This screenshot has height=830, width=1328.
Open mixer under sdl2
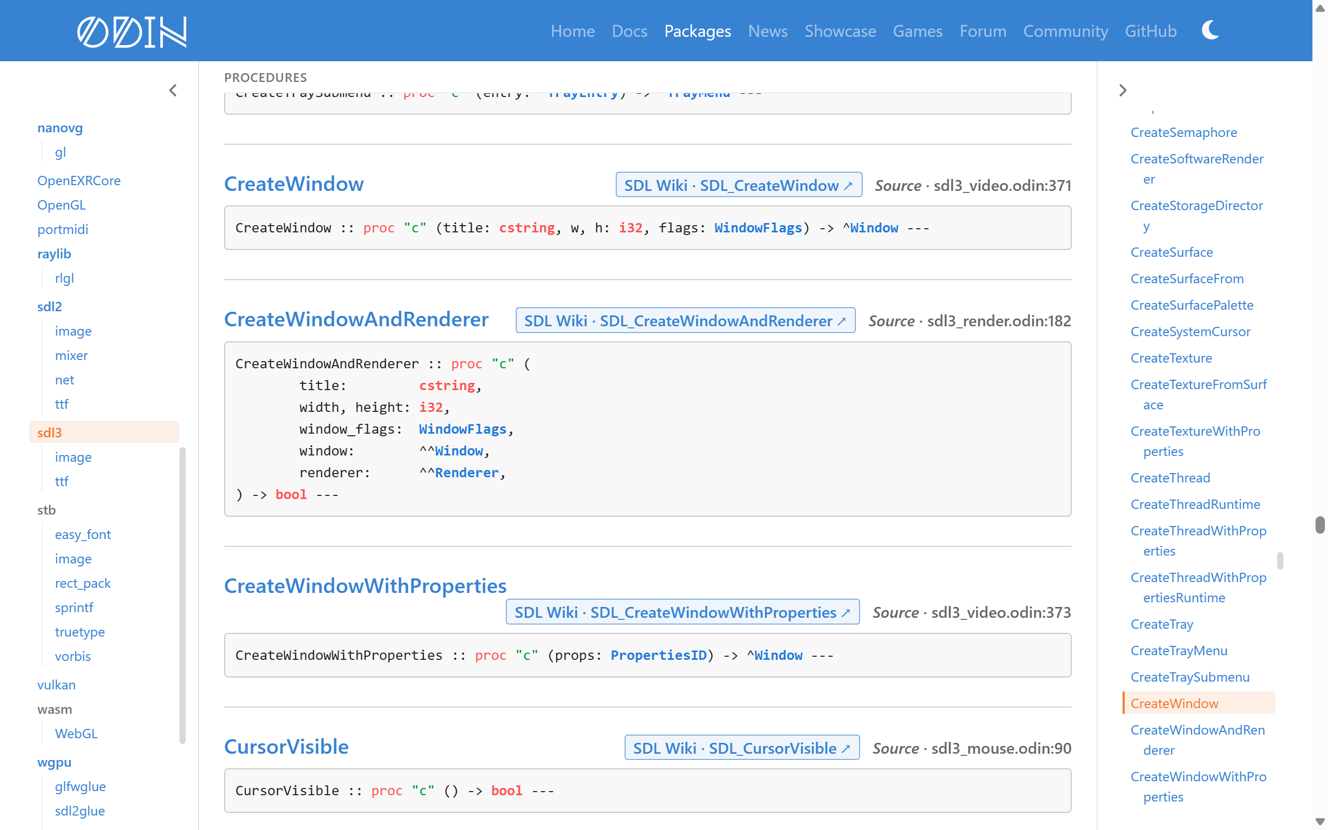coord(72,355)
